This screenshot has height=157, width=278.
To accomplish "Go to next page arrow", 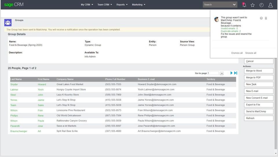I will [231, 73].
